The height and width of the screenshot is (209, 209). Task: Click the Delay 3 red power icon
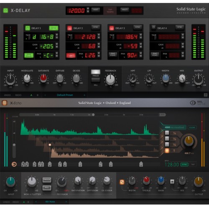pyautogui.click(x=112, y=28)
